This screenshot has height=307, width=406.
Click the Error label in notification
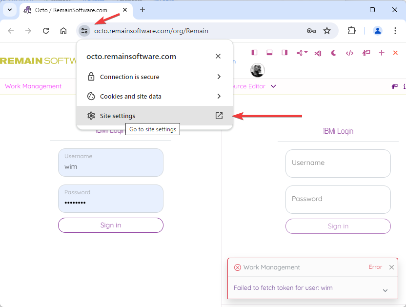pos(375,267)
